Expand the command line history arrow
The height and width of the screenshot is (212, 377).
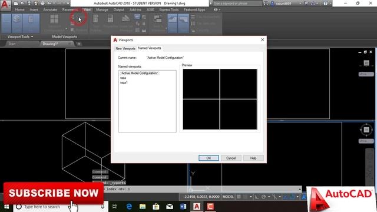300,189
